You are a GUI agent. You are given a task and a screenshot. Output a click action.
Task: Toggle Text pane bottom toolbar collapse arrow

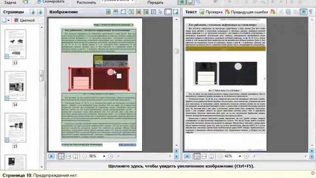[x=187, y=156]
